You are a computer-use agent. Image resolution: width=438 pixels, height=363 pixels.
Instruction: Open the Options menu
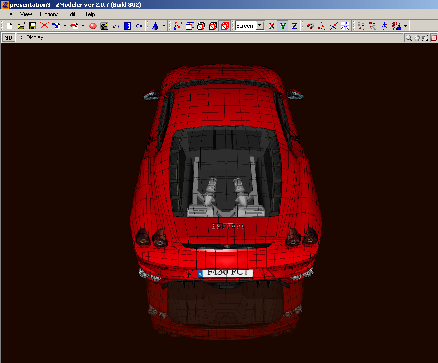pyautogui.click(x=49, y=14)
